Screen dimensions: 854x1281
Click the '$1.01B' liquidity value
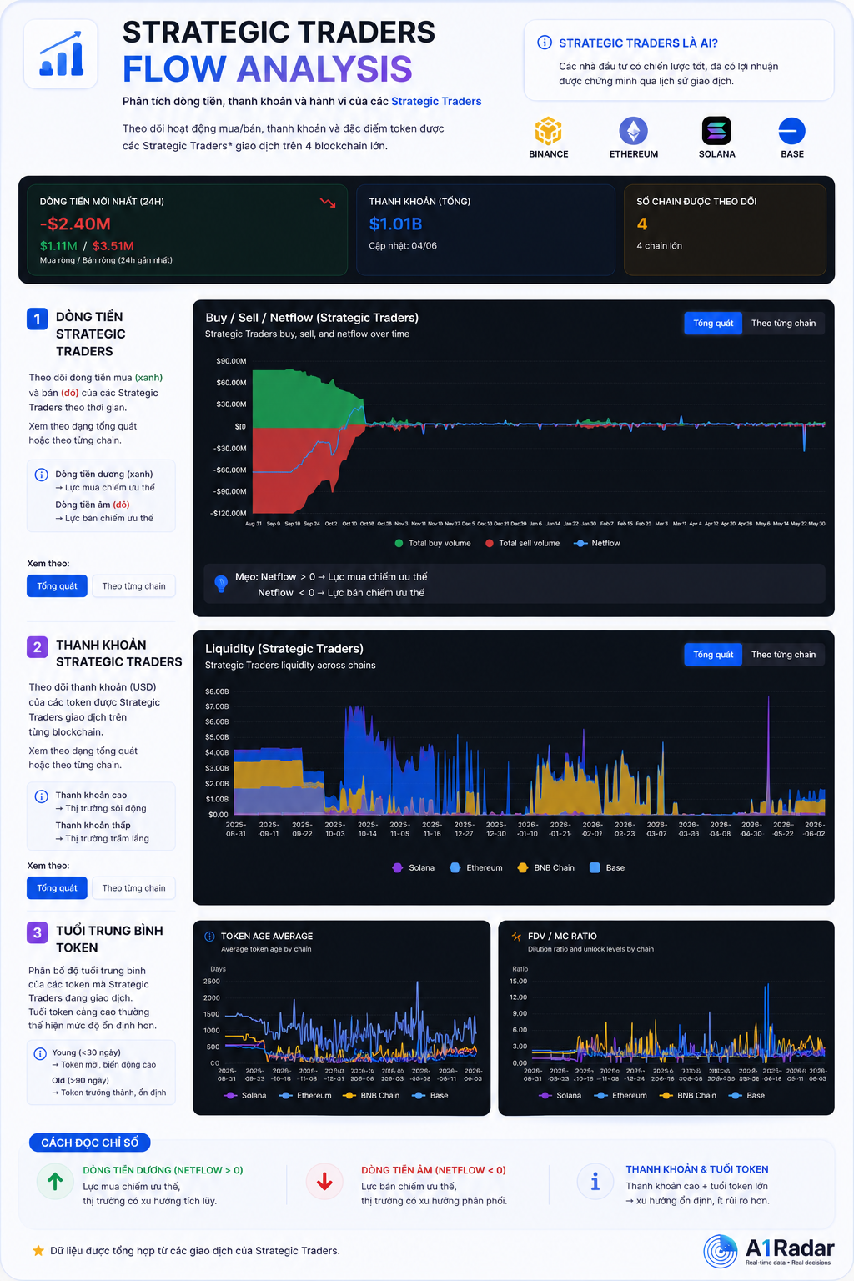pyautogui.click(x=395, y=224)
